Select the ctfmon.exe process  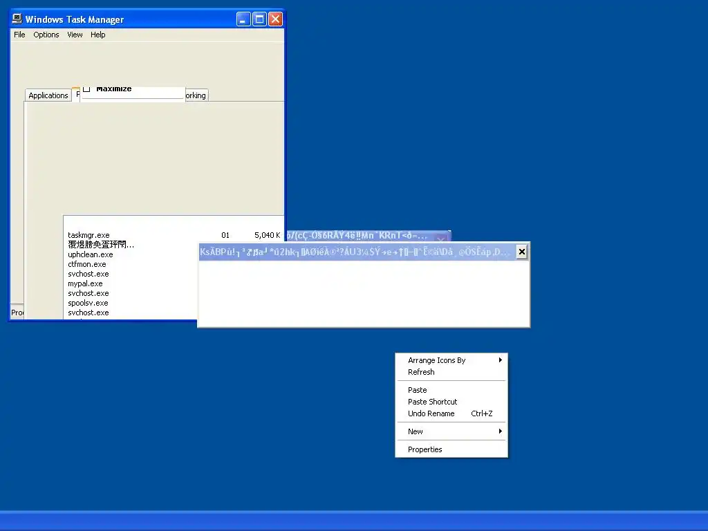point(87,264)
